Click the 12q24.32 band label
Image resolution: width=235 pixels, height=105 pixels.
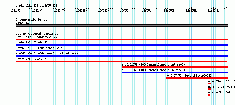[22, 23]
